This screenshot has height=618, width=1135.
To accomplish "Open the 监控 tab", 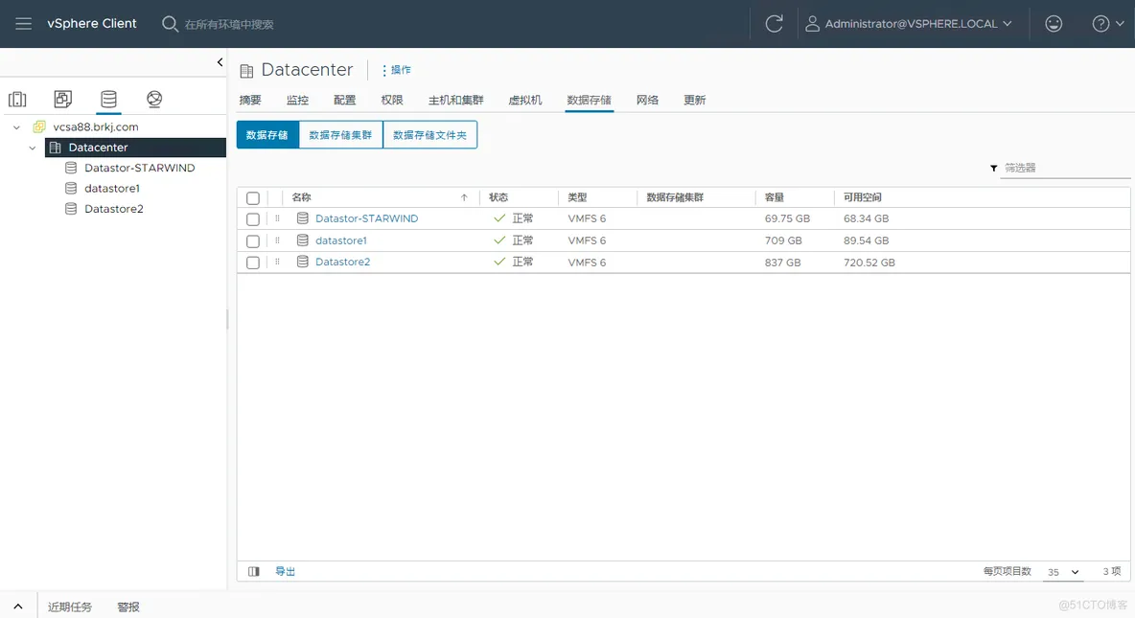I will click(x=297, y=100).
